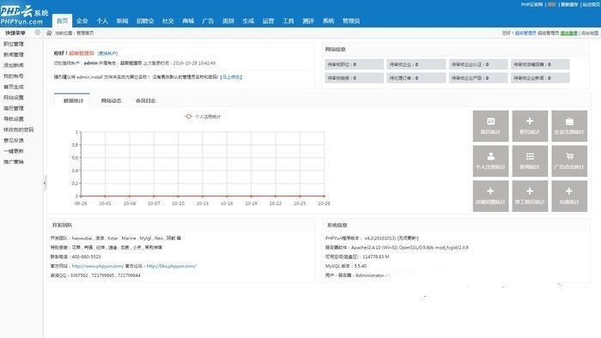The width and height of the screenshot is (601, 338).
Task: Click the 待审核企业新闻 : 0 info box
Action: (x=540, y=78)
